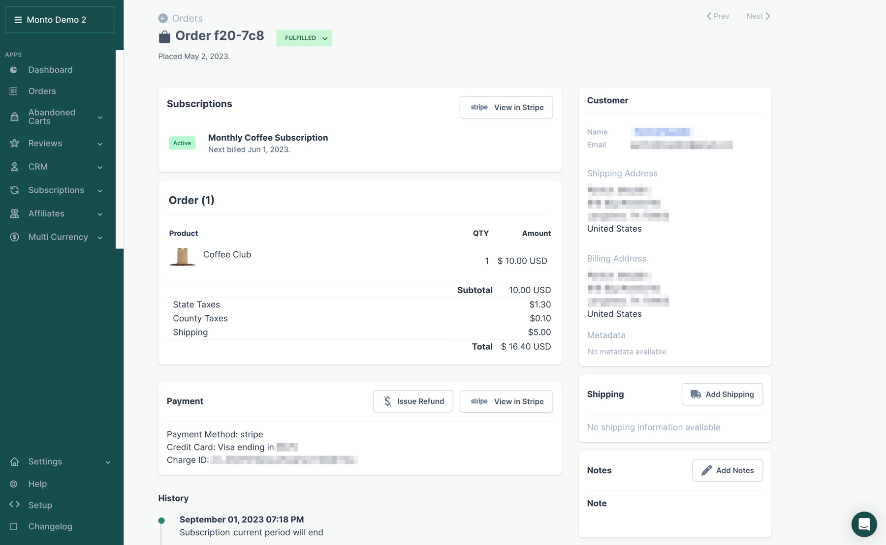Click the Reviews star icon

[14, 143]
